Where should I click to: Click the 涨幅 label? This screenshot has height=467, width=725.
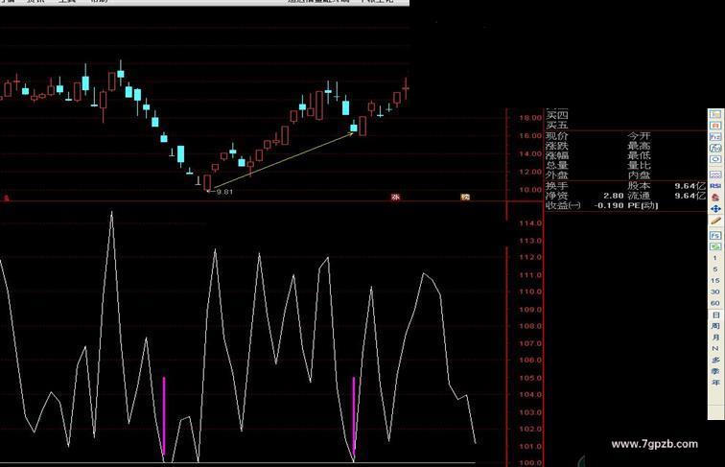(x=556, y=155)
